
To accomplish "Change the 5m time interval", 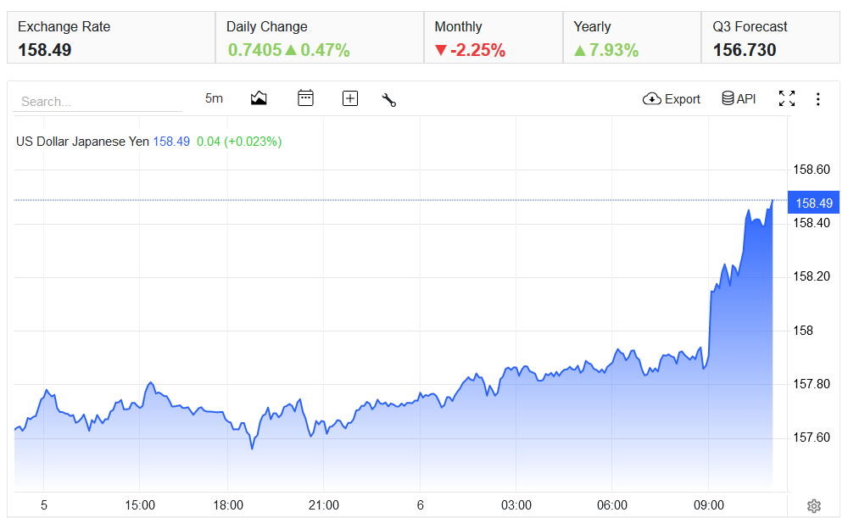I will point(214,98).
